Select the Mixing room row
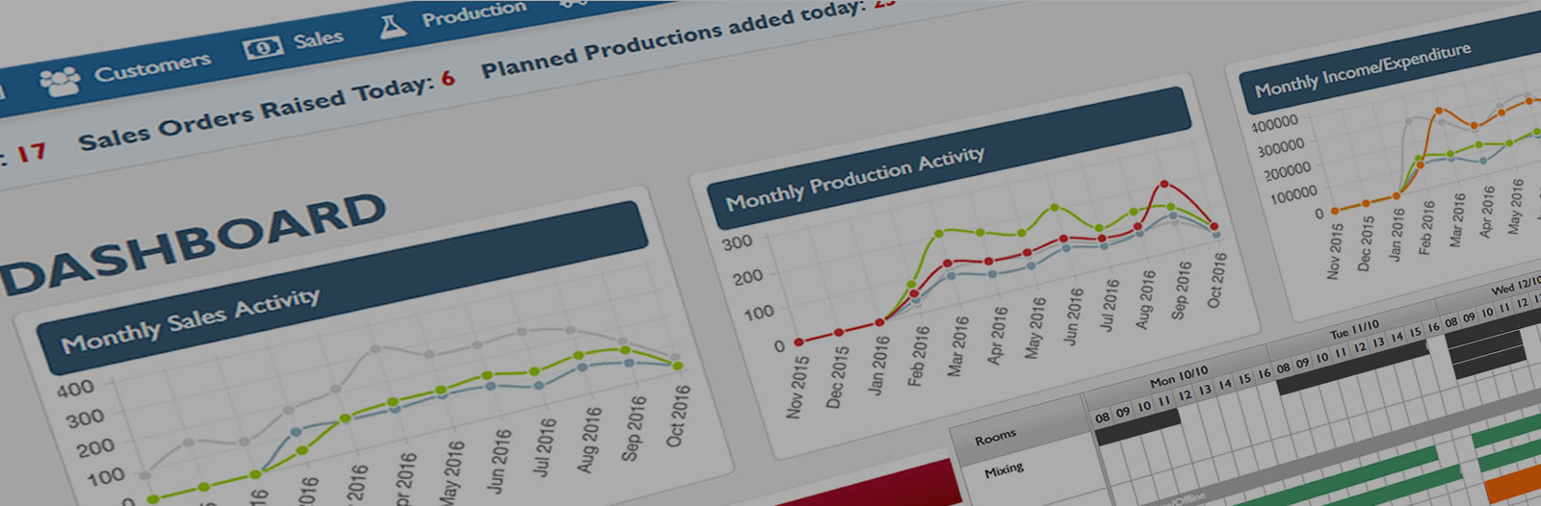Screen dimensions: 1541x506 pyautogui.click(x=1004, y=470)
